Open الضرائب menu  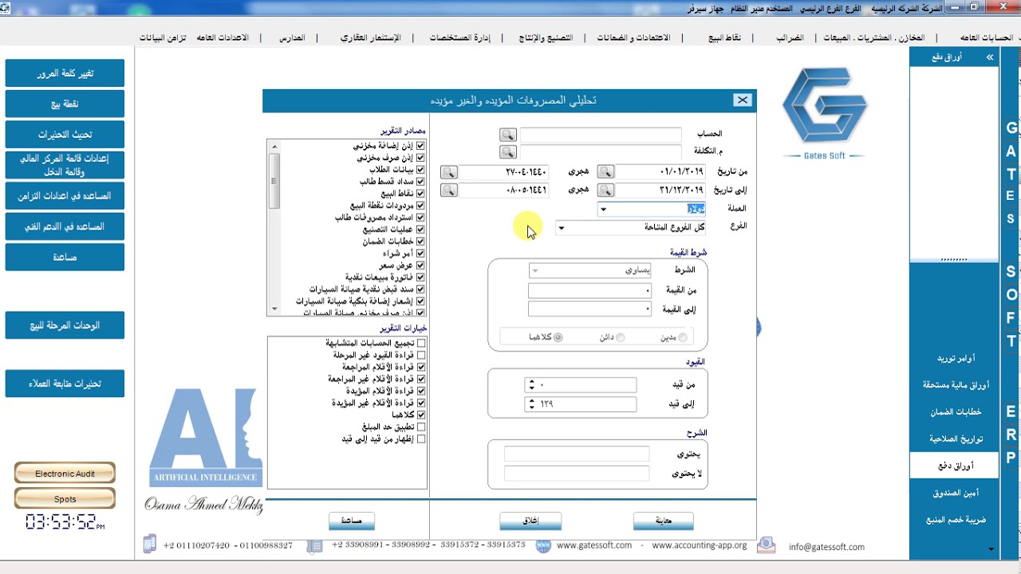(790, 37)
